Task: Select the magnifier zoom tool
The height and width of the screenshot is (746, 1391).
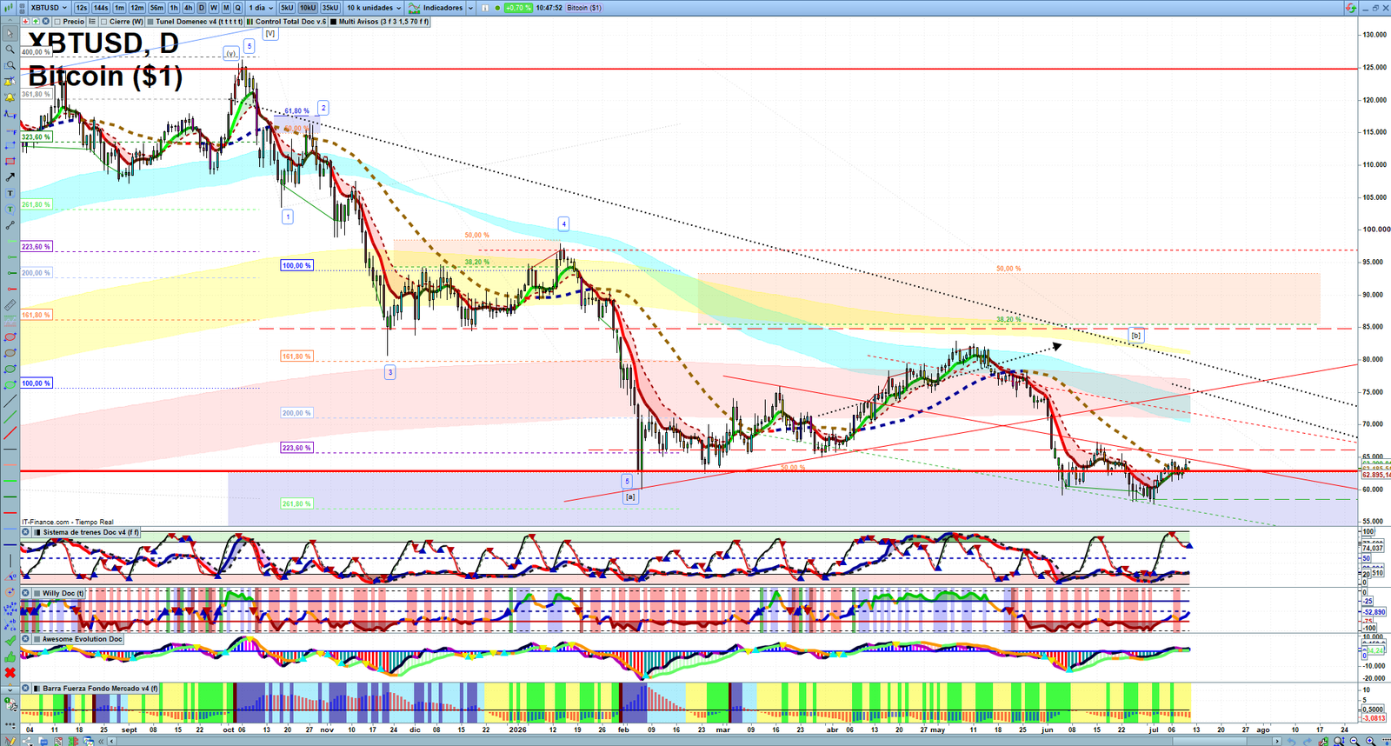Action: pyautogui.click(x=10, y=49)
